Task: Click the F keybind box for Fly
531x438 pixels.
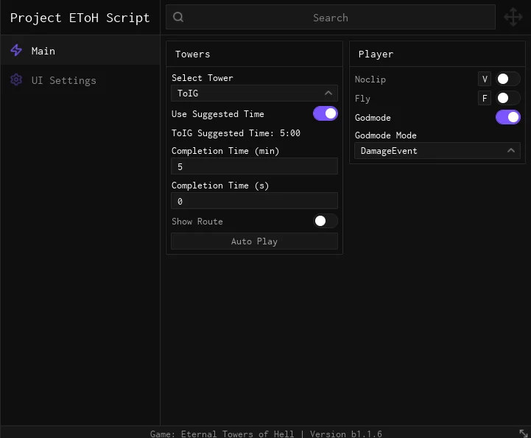Action: [485, 98]
